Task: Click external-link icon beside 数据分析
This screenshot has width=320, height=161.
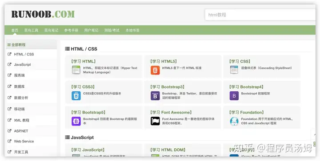Action: point(9,98)
